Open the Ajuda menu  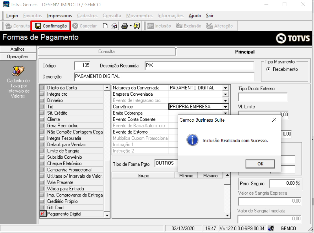click(195, 16)
